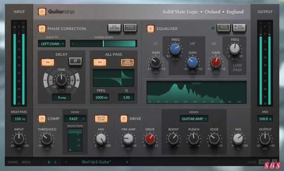Click the Comp Threshold knob
Screen dimensions: 284x171
(x=47, y=139)
